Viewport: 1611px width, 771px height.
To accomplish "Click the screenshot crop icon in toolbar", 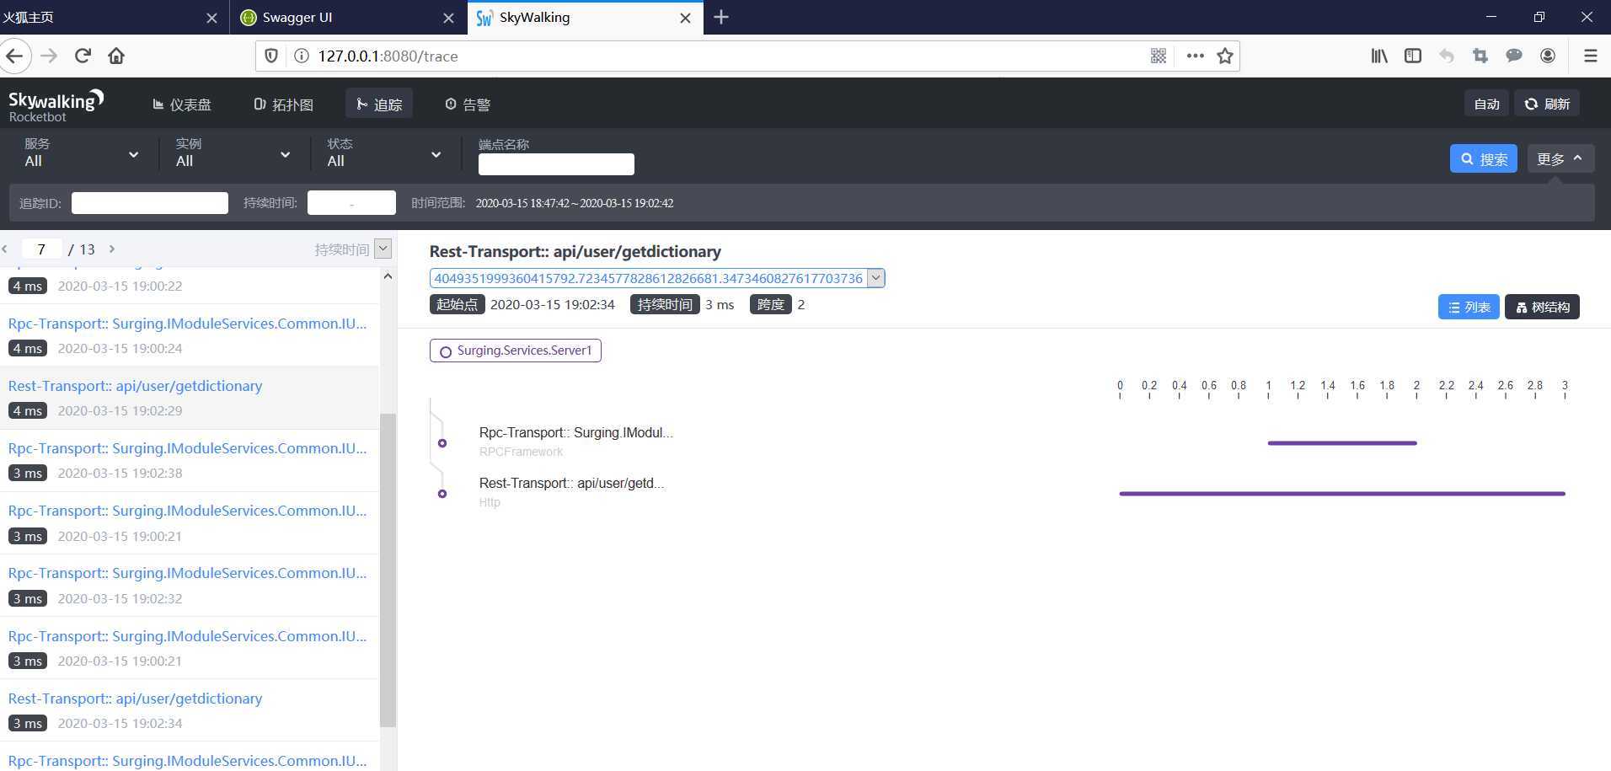I will coord(1480,56).
